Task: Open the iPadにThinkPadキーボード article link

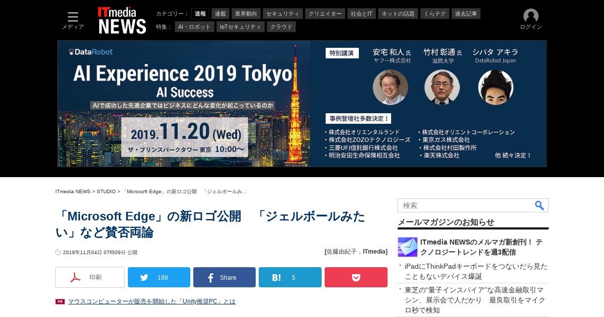Action: click(x=476, y=271)
